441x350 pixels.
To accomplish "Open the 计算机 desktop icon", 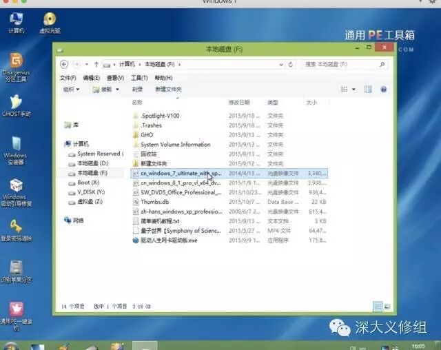I will point(16,23).
